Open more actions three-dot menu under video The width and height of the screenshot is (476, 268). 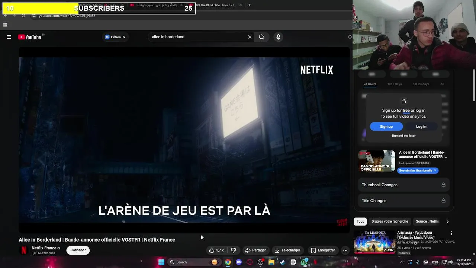(x=345, y=250)
